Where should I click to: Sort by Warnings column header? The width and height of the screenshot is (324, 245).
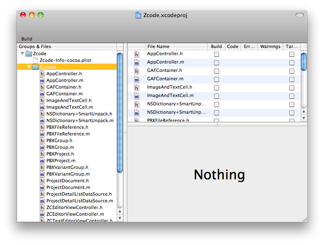(x=270, y=46)
